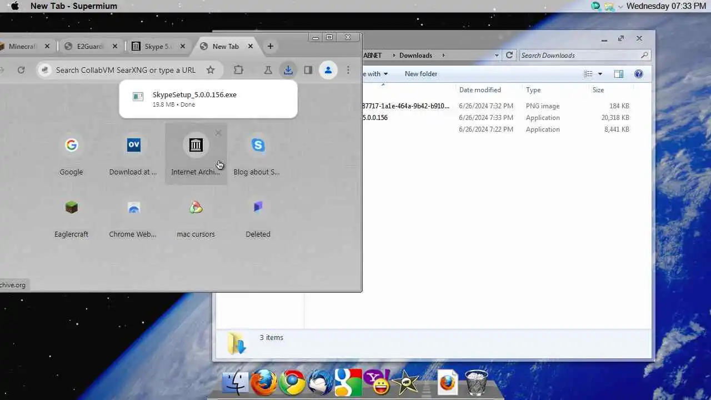Open the Deleted shortcut tile
Viewport: 711px width, 400px height.
[x=258, y=216]
